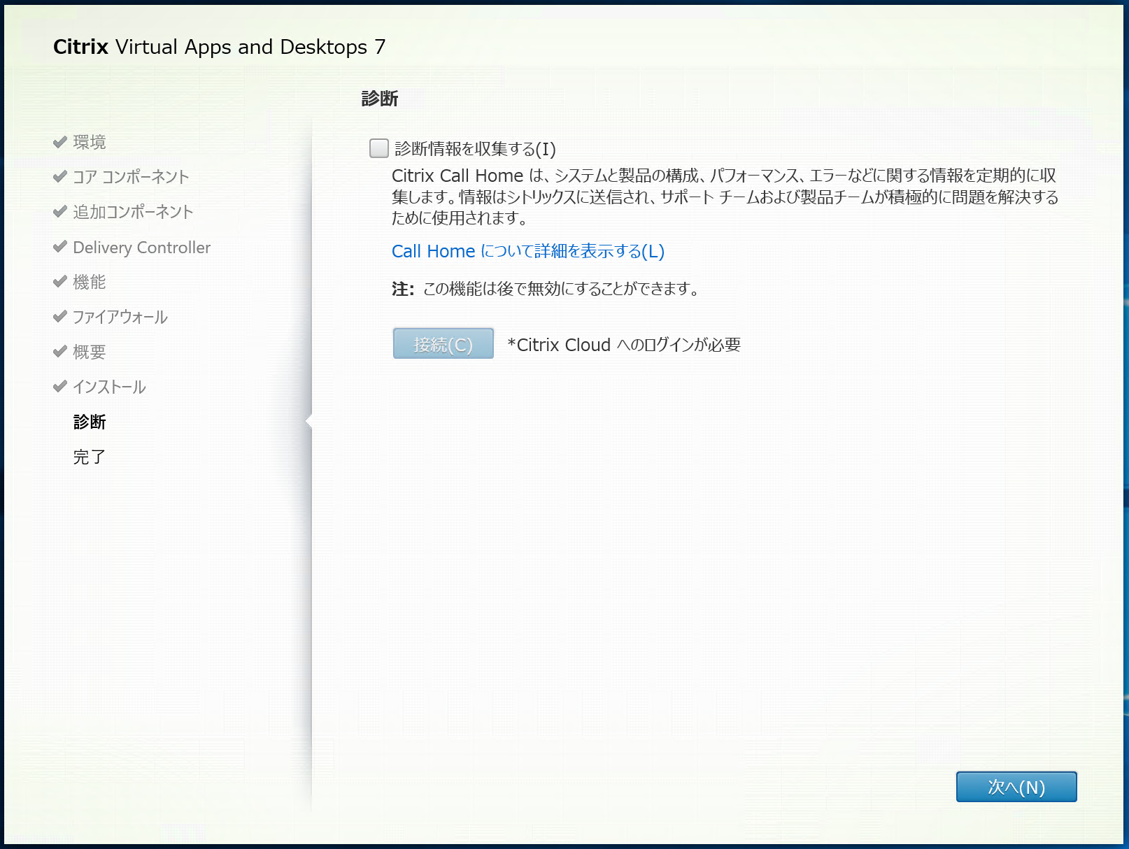The height and width of the screenshot is (849, 1129).
Task: Click the checkmark icon beside ファイアウォール
Action: (59, 315)
